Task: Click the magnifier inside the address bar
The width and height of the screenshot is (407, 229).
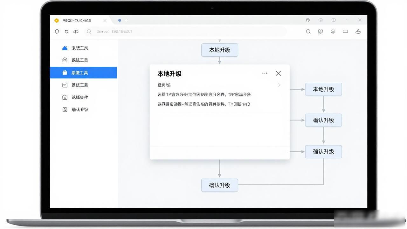Action: coord(89,31)
